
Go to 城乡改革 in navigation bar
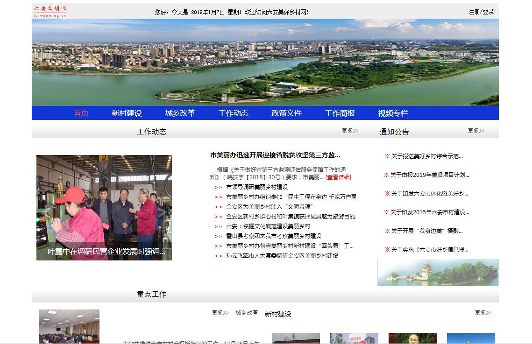point(180,113)
